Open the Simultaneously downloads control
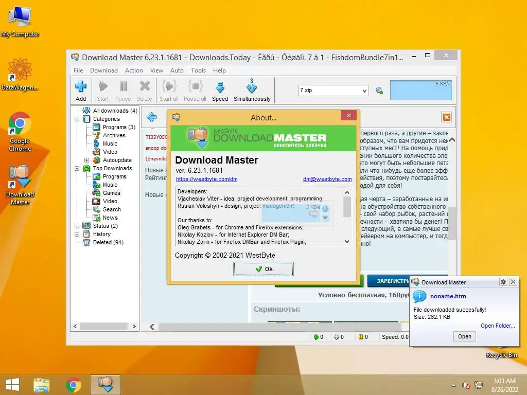Image resolution: width=527 pixels, height=395 pixels. pyautogui.click(x=252, y=91)
